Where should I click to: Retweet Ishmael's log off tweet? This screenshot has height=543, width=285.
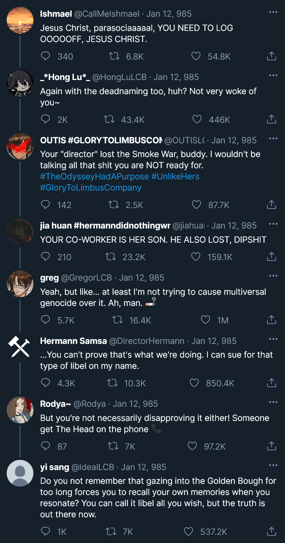(x=113, y=56)
